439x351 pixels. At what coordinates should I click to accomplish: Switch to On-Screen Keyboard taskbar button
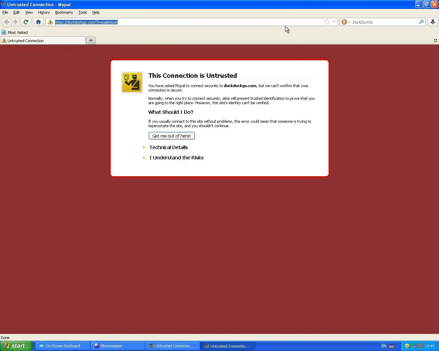tap(63, 346)
